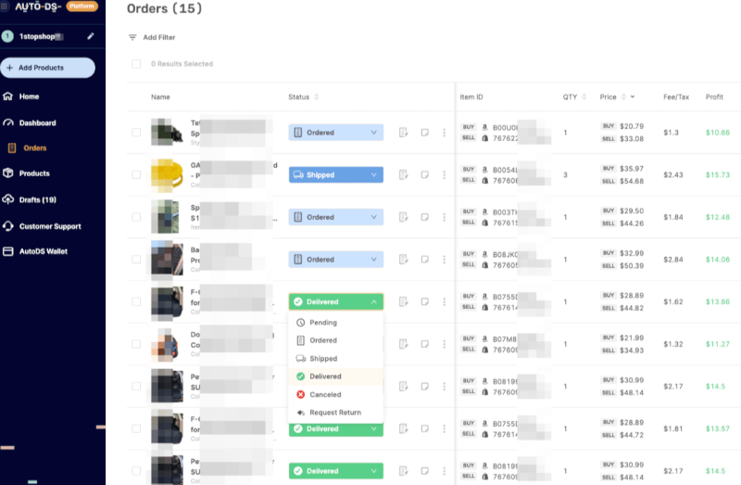
Task: Open Drafts (19) in the sidebar
Action: coord(37,199)
